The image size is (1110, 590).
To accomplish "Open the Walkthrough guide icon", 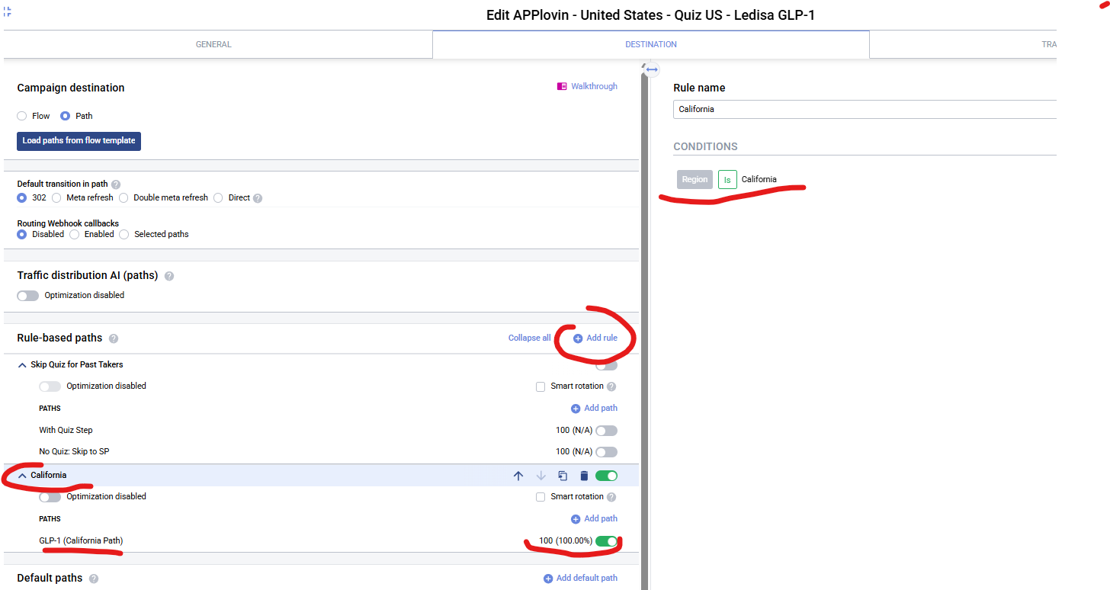I will (563, 87).
